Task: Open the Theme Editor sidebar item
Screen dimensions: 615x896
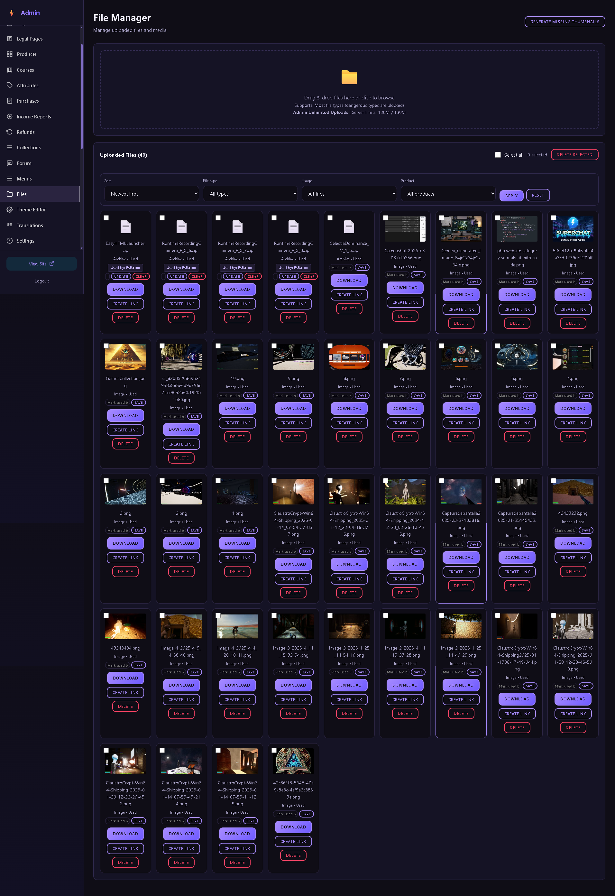Action: [40, 209]
